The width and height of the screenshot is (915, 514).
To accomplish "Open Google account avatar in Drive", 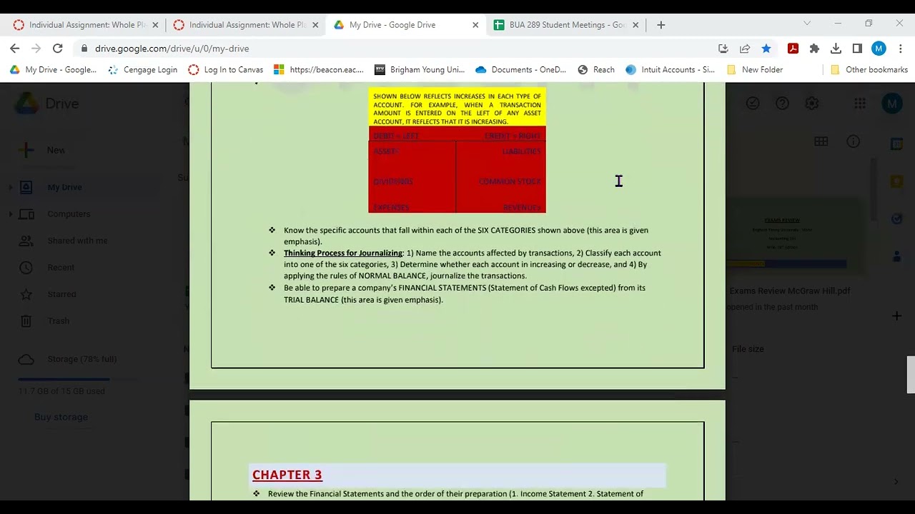I will tap(891, 104).
